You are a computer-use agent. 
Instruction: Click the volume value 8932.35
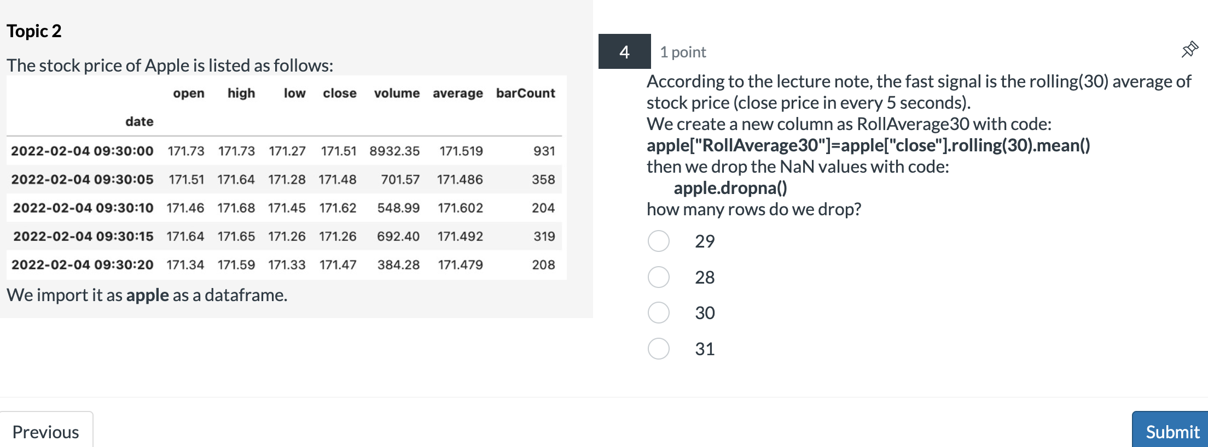pyautogui.click(x=394, y=151)
